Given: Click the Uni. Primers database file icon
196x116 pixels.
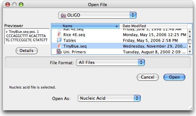Looking at the screenshot, I should pyautogui.click(x=59, y=52).
